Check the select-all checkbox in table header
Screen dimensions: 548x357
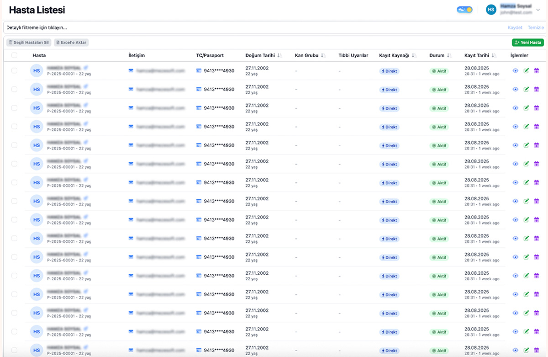tap(14, 55)
